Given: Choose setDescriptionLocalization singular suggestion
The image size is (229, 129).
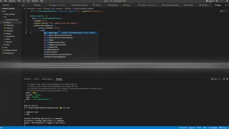Looking at the screenshot, I should coord(71,35).
